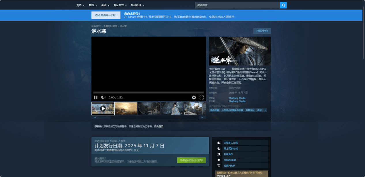Click the 应用内购买 shopping cart icon
The width and height of the screenshot is (365, 177).
coord(219,165)
